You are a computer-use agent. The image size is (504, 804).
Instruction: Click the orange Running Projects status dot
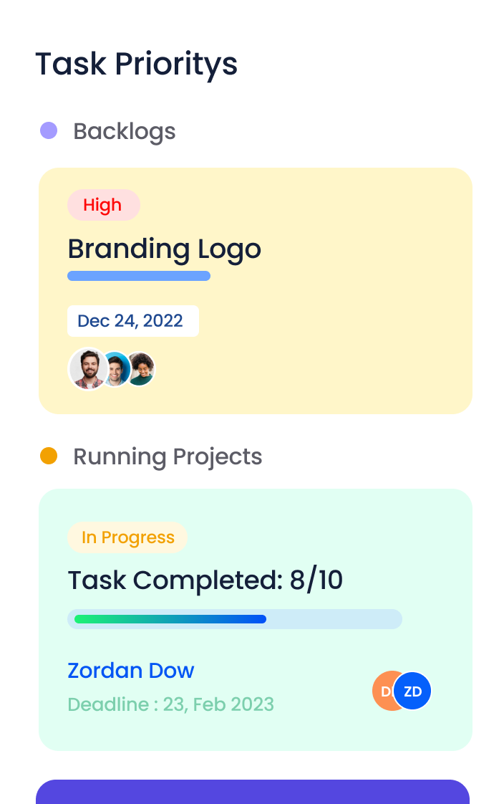pos(49,456)
